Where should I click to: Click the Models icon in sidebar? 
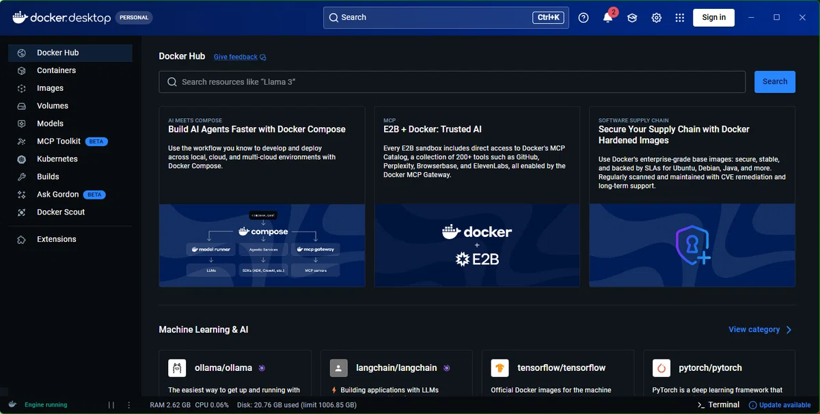[x=22, y=124]
